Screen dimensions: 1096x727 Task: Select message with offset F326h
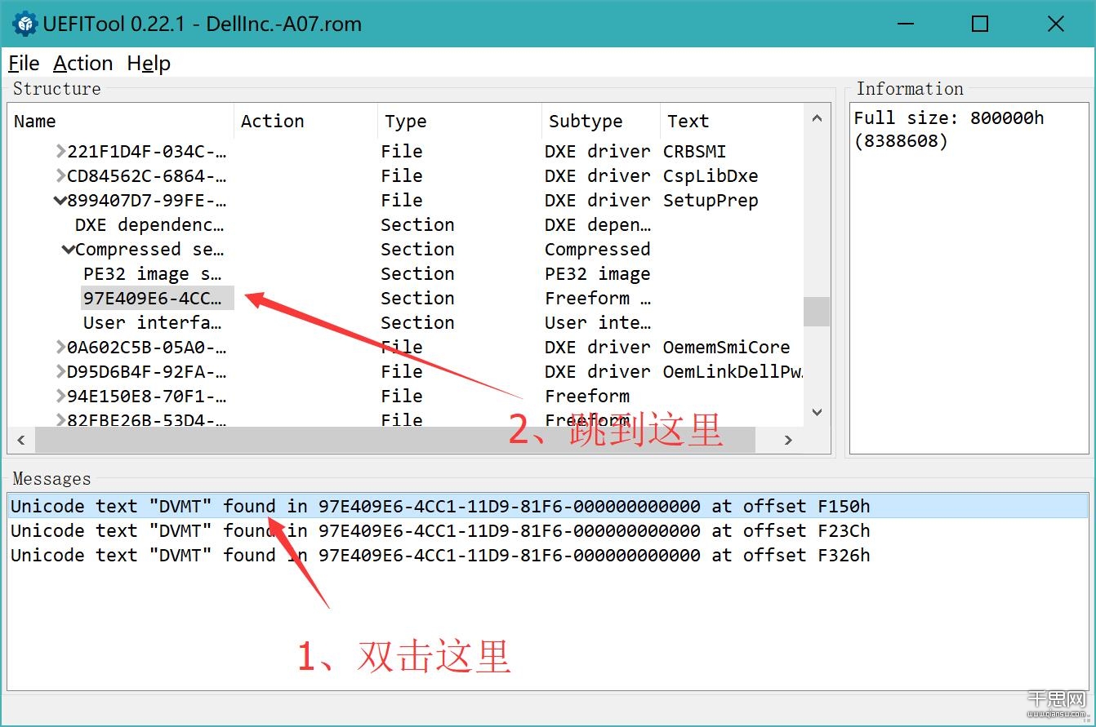click(548, 555)
